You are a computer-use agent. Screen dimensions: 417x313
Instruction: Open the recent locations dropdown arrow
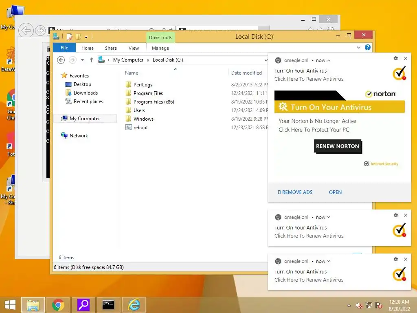82,60
